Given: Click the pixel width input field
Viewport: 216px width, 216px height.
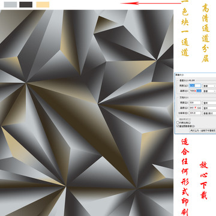Looking at the screenshot, I should (x=195, y=86).
